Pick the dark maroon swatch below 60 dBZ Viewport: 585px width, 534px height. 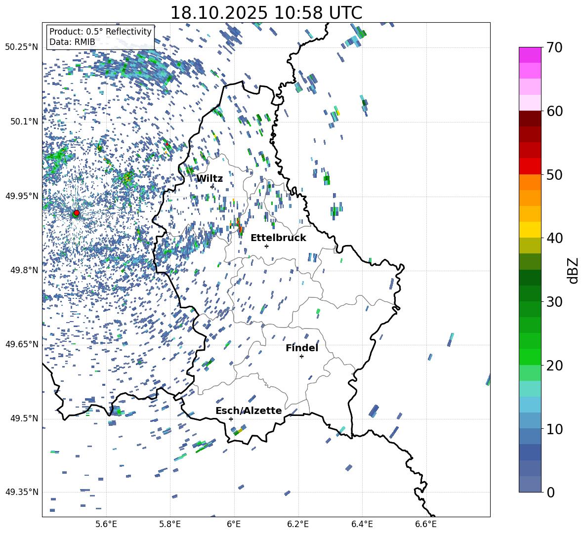tap(530, 119)
